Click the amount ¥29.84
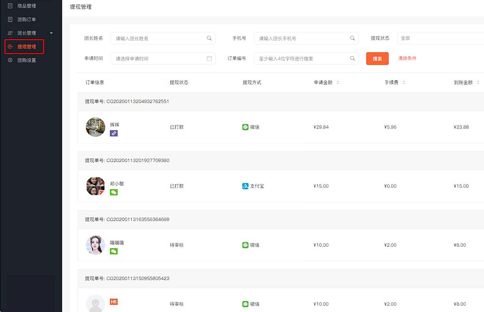 pos(321,127)
